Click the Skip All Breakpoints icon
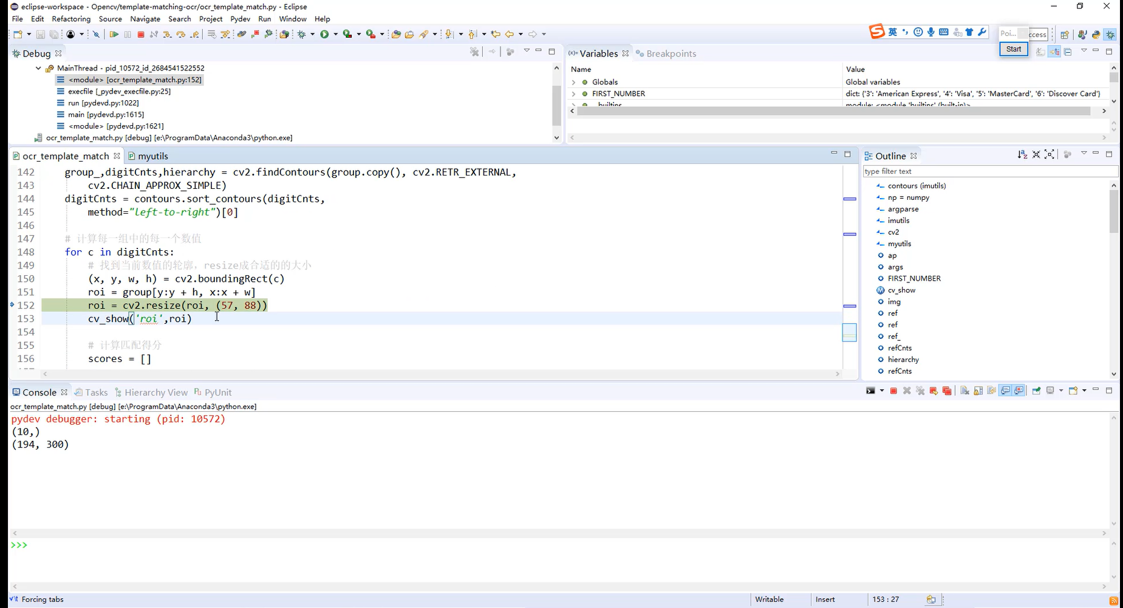1123x608 pixels. click(x=96, y=34)
